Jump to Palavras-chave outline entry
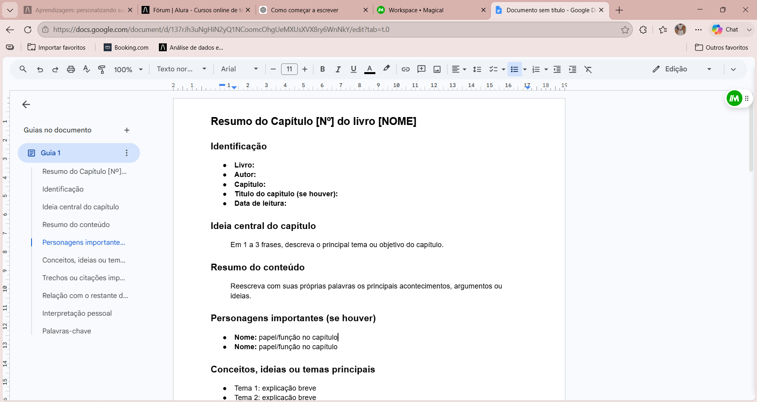This screenshot has width=757, height=402. tap(67, 331)
